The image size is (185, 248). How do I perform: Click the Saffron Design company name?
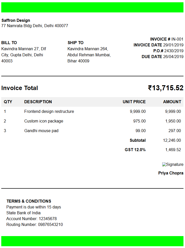point(16,20)
